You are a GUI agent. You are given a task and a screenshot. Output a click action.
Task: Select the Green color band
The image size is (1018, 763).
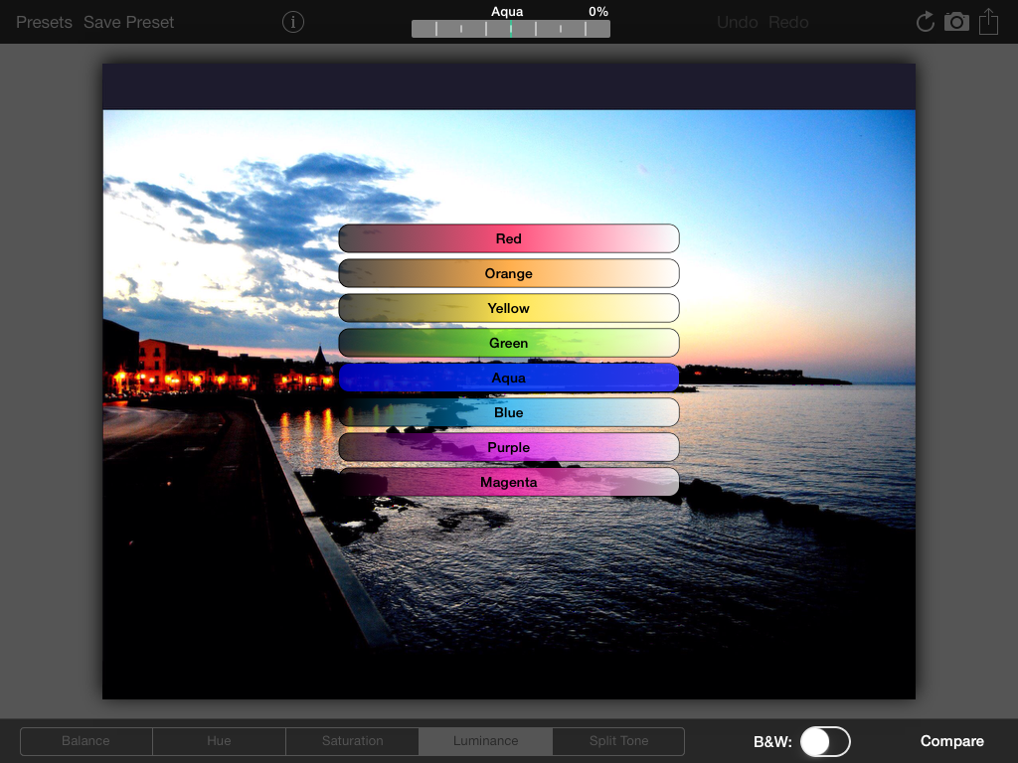coord(509,343)
